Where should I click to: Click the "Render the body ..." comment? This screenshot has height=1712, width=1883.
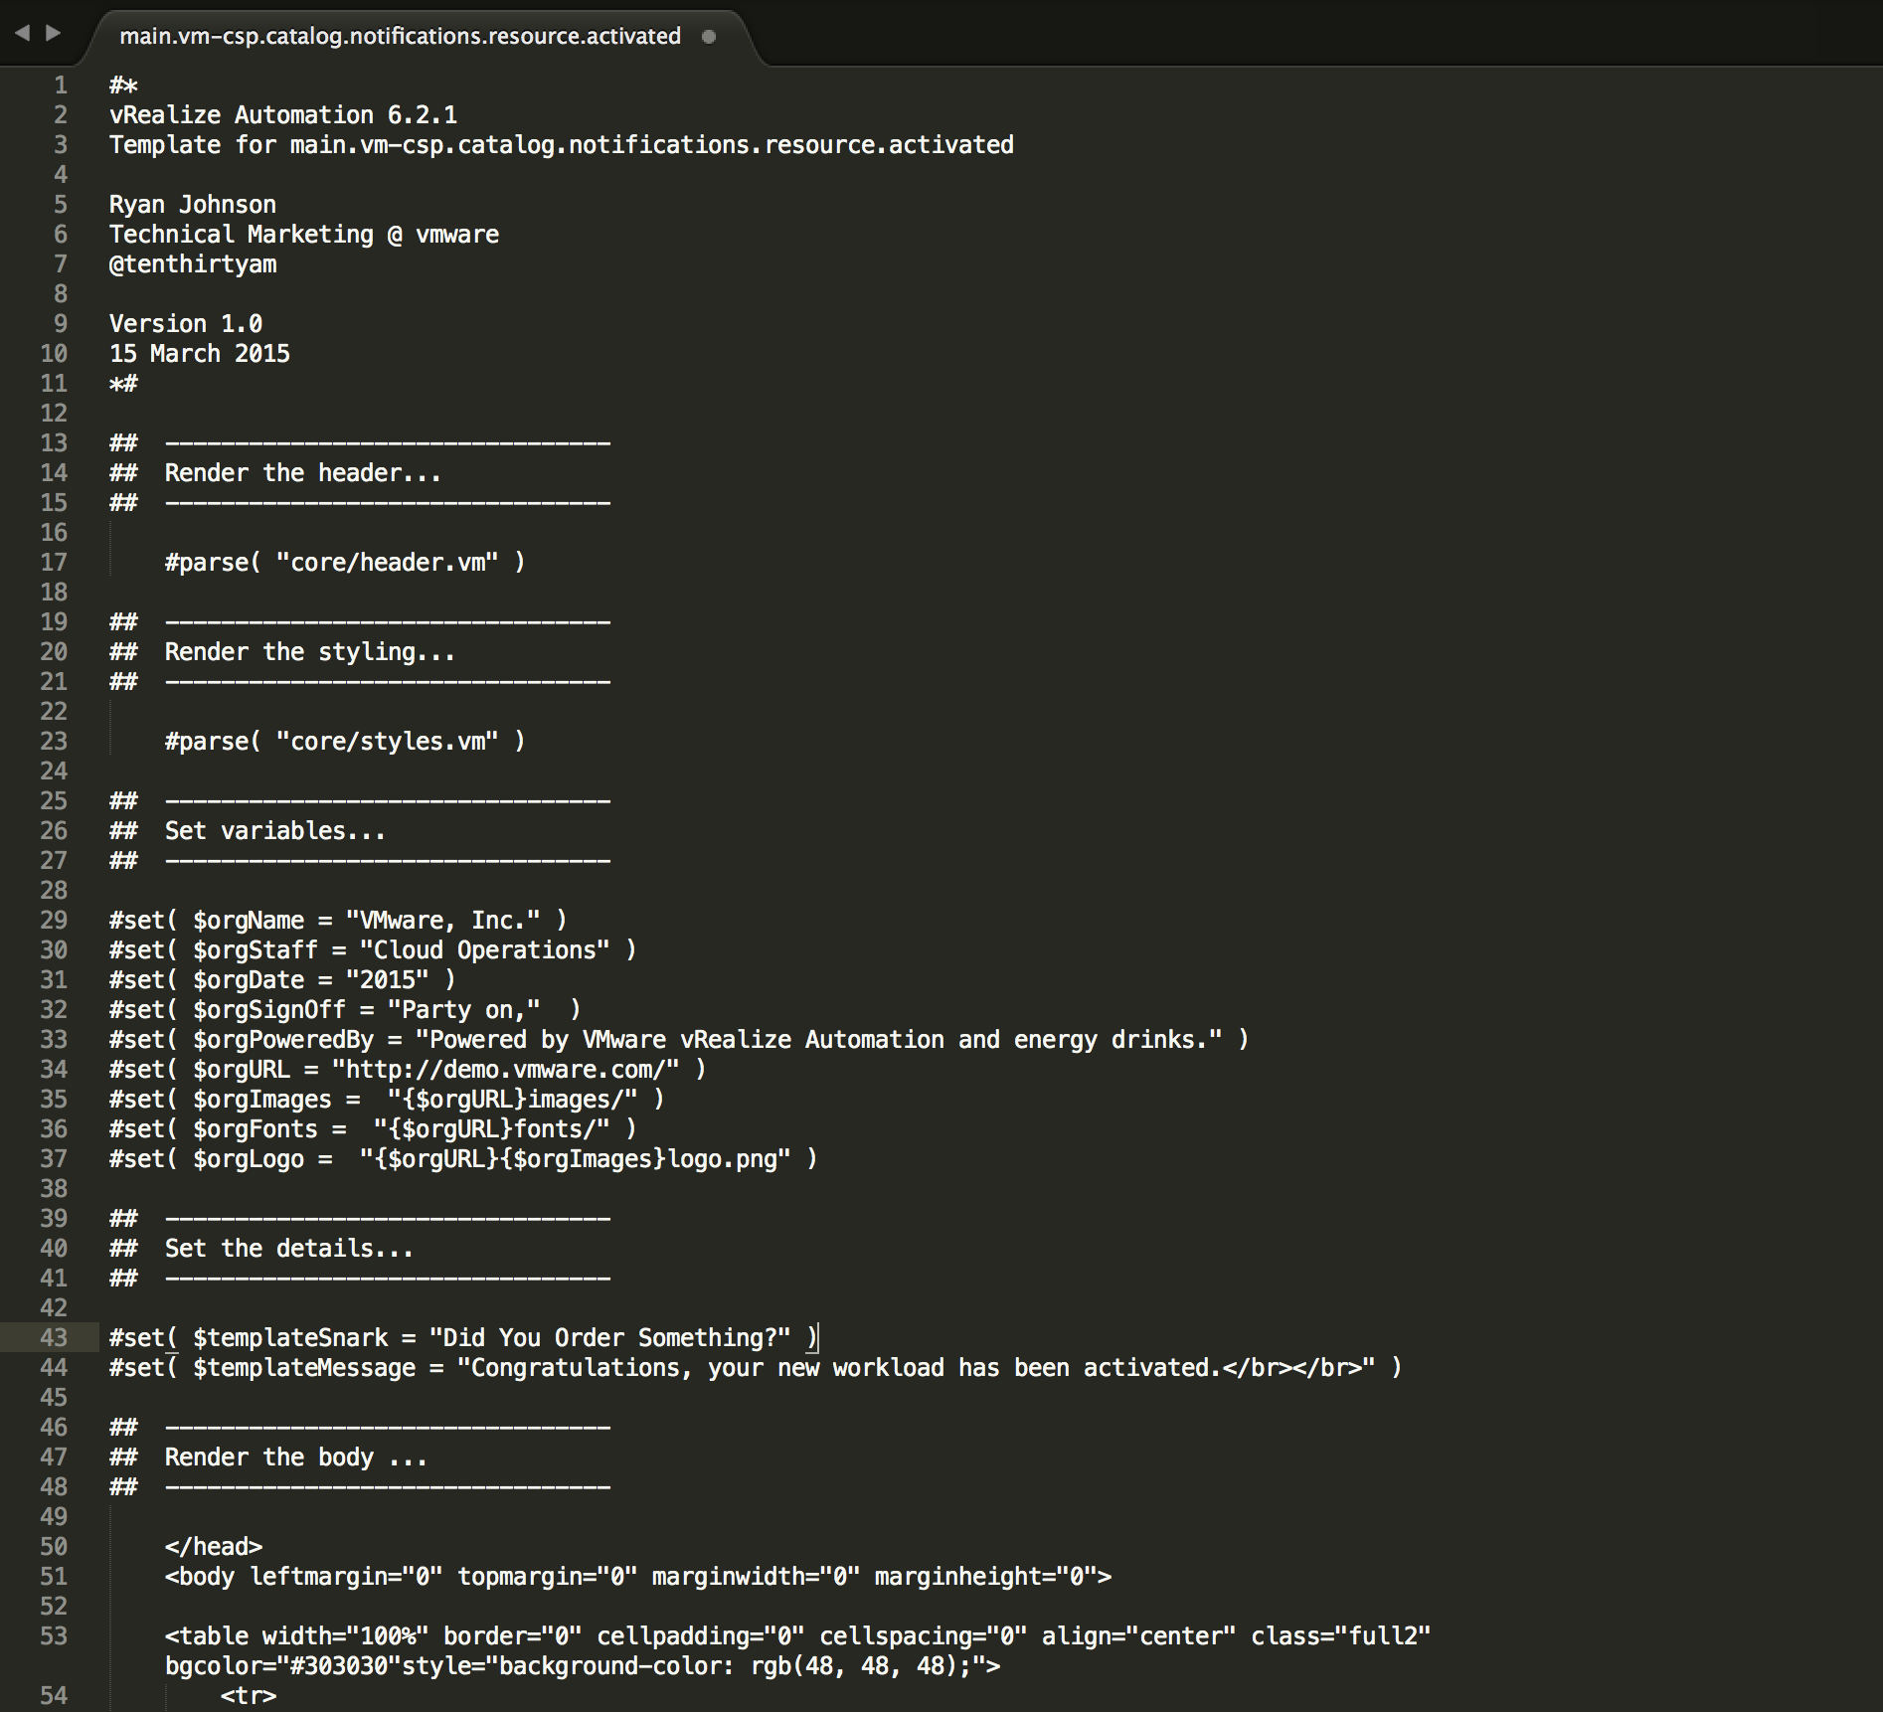[x=295, y=1457]
